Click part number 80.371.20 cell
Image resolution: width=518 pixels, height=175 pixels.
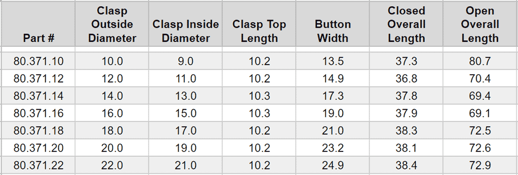tap(38, 148)
